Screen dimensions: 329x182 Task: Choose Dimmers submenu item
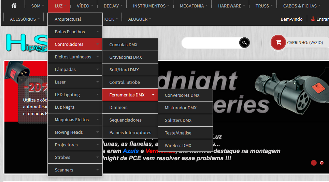130,107
